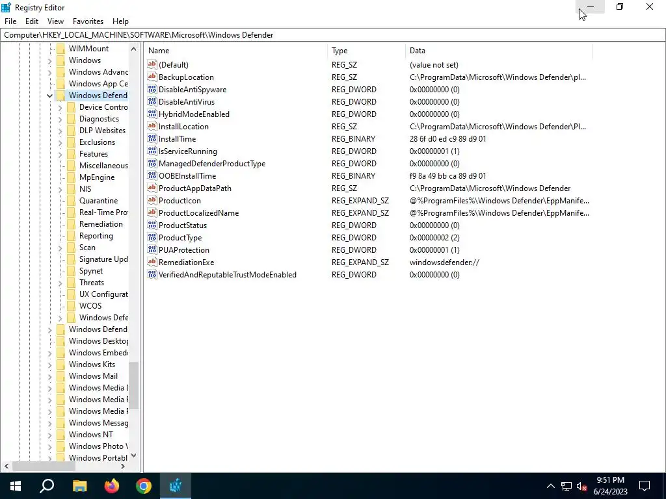Expand the Threats subkey
The height and width of the screenshot is (499, 666).
[x=60, y=283]
